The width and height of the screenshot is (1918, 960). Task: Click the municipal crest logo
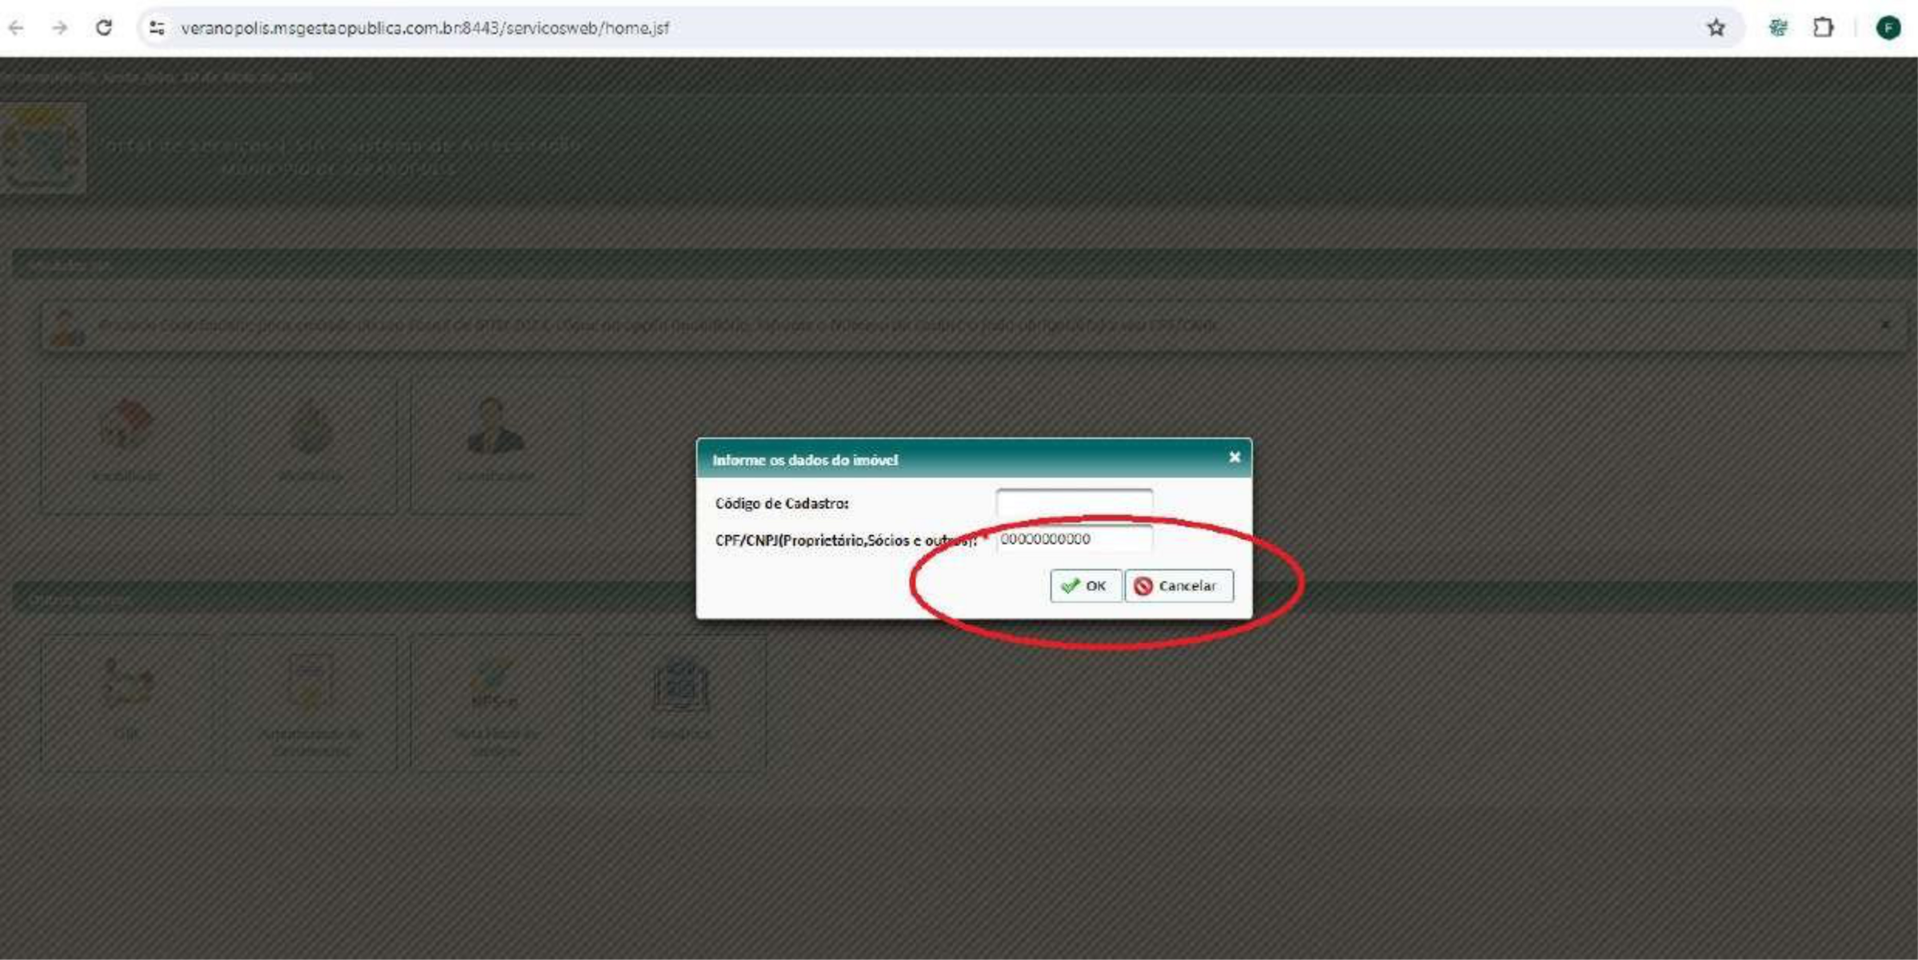click(42, 148)
